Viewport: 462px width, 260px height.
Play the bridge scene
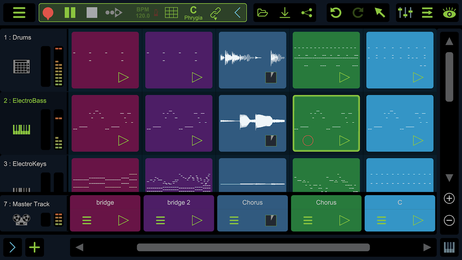coord(123,220)
